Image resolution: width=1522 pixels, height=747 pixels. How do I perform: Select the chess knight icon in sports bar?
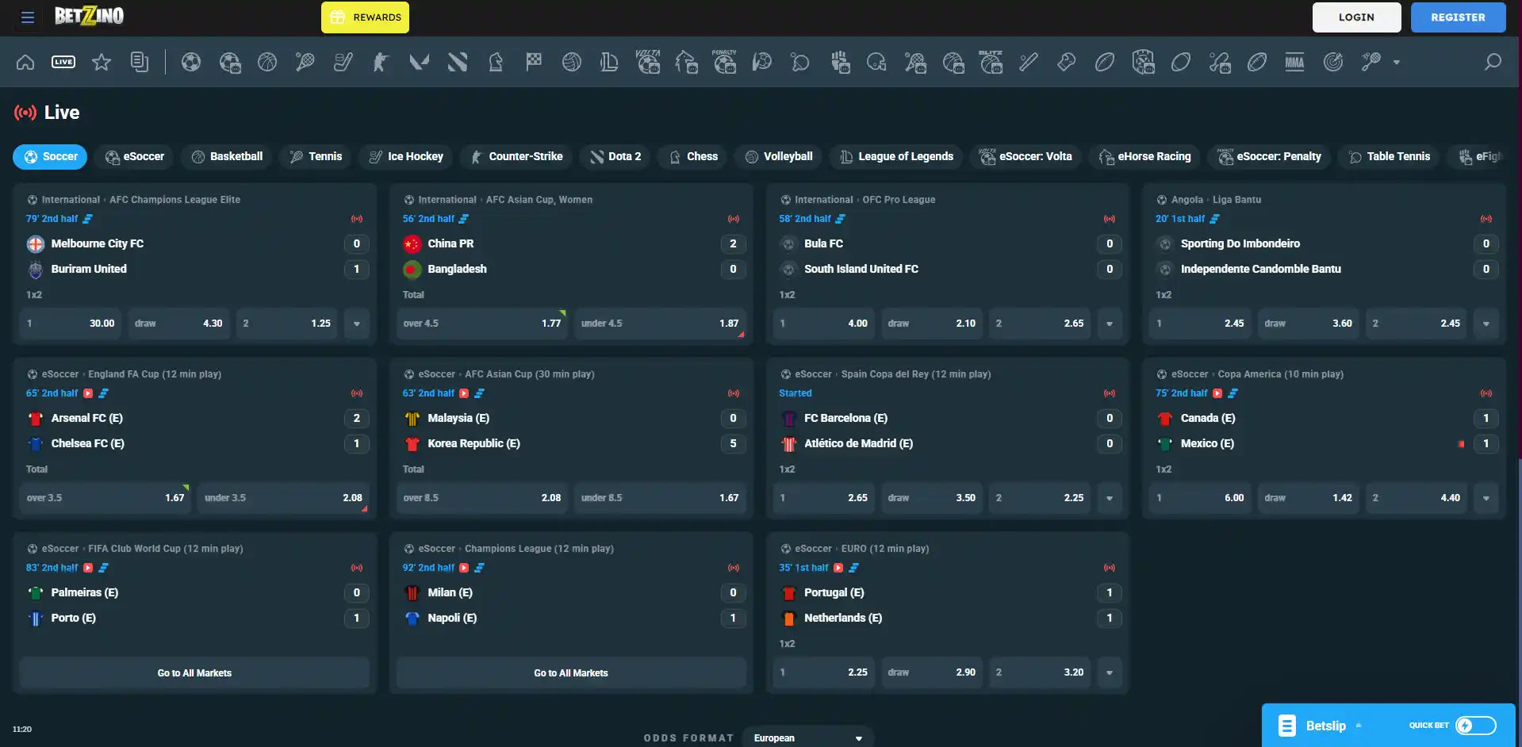pos(496,62)
